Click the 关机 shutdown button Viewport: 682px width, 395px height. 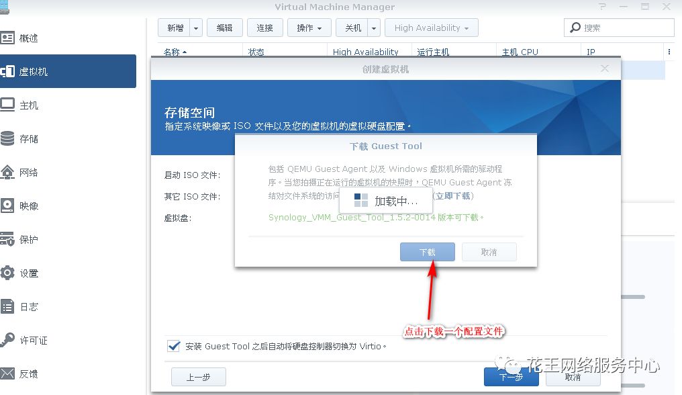[x=352, y=28]
